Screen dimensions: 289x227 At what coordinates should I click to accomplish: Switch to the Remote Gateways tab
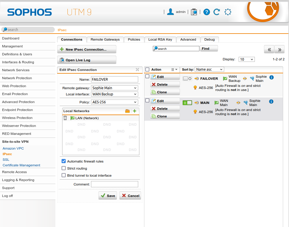[105, 39]
